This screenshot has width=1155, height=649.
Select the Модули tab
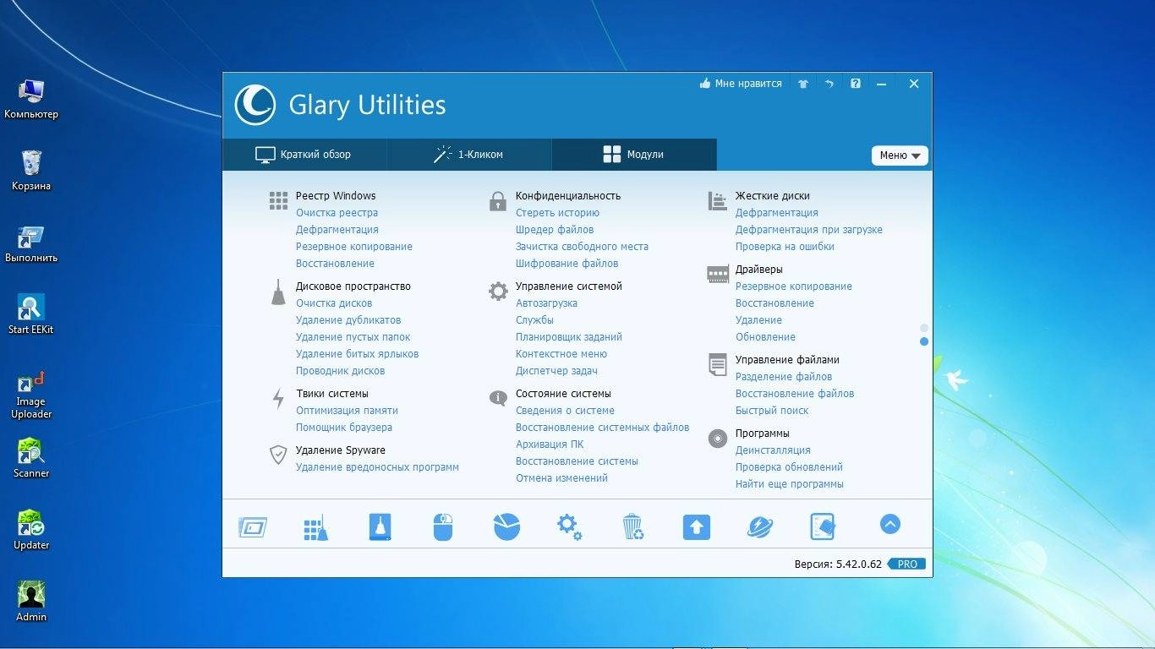point(634,155)
